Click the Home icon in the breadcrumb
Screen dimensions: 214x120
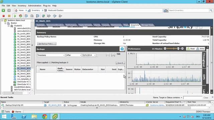[x=16, y=10]
